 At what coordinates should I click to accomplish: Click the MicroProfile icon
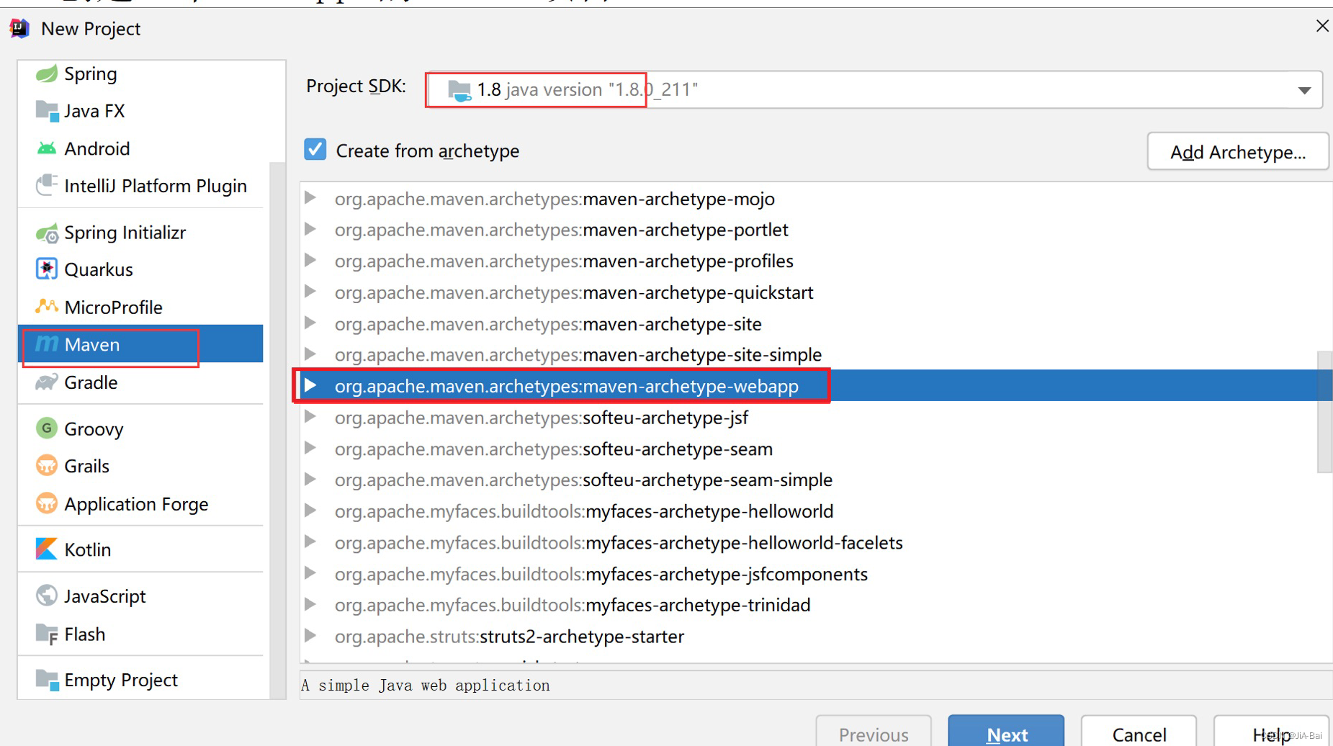click(47, 307)
